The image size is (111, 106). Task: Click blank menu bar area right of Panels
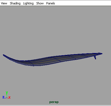[83, 3]
